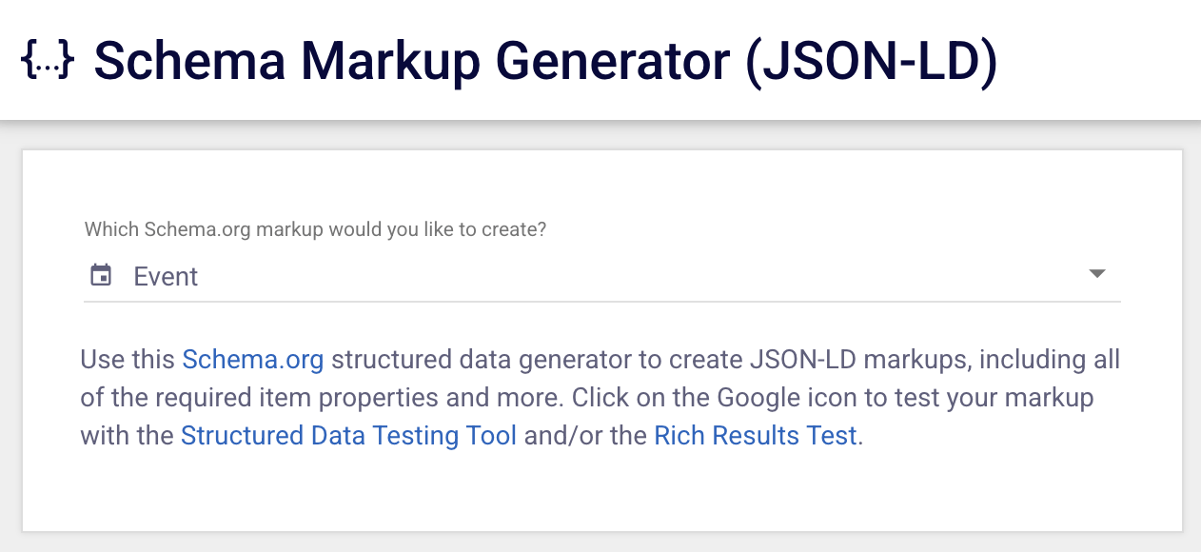Open the Schema.org link
Viewport: 1201px width, 552px height.
(252, 359)
